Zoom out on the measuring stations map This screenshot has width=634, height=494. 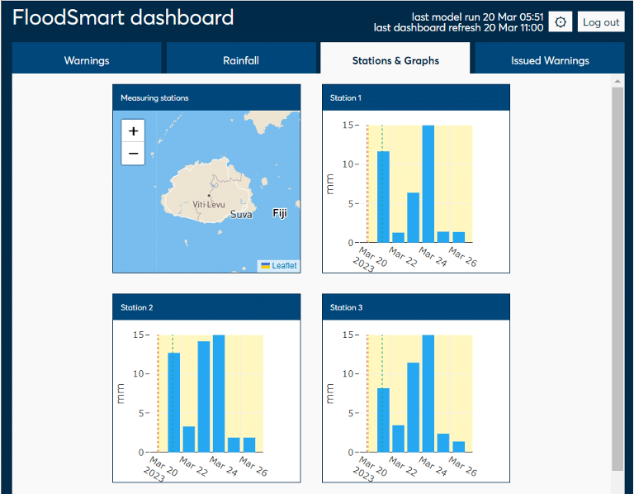click(134, 154)
